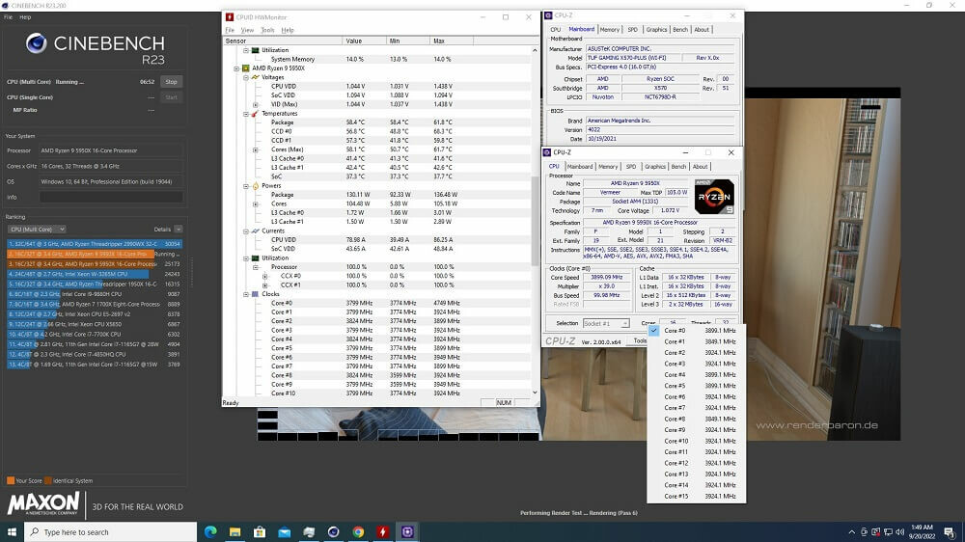Screen dimensions: 965x542
Task: Select checked Core #0 in core list
Action: click(696, 331)
